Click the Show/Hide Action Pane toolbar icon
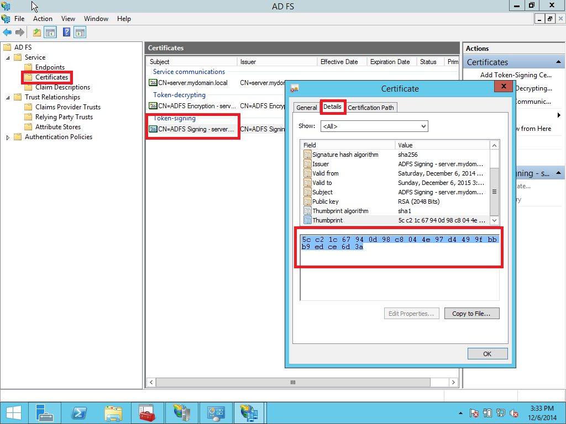566x424 pixels. 80,32
